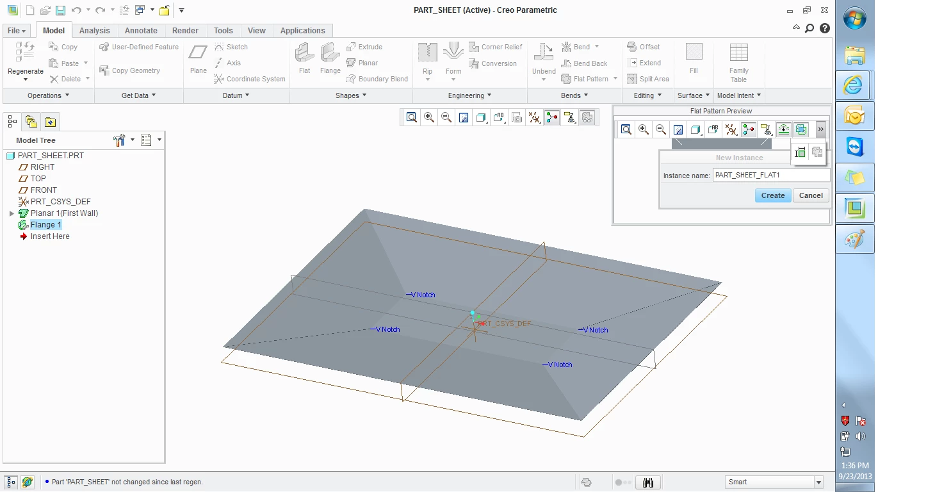Open datum display filters in main graphics toolbar
The image size is (935, 492).
(534, 117)
